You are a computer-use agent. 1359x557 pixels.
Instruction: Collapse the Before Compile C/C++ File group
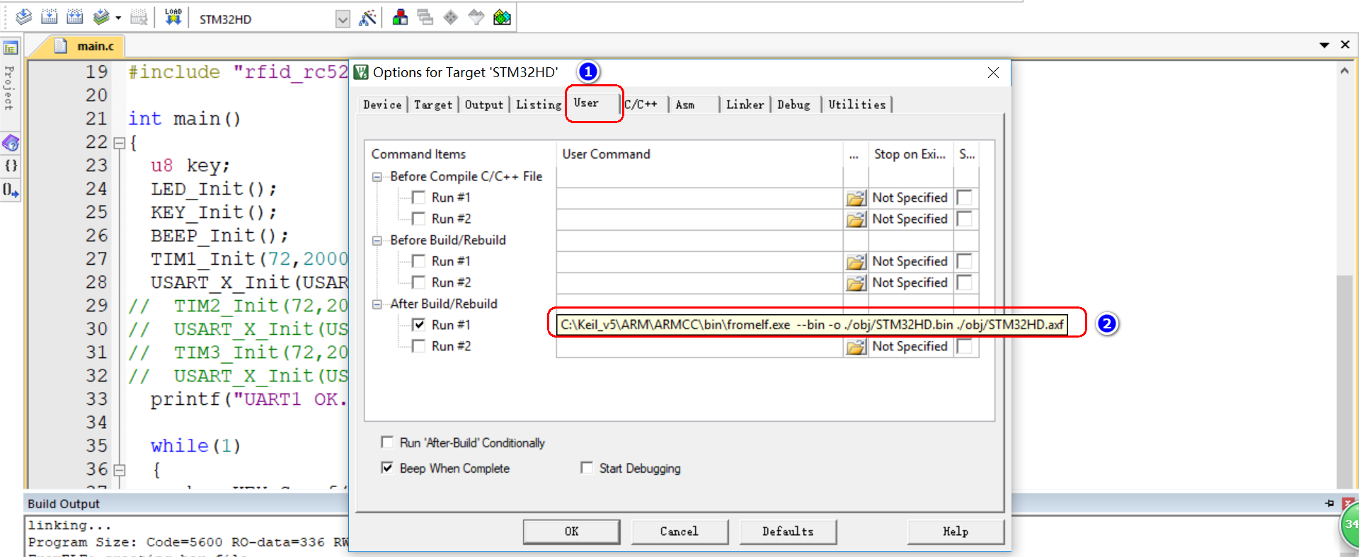click(x=377, y=177)
